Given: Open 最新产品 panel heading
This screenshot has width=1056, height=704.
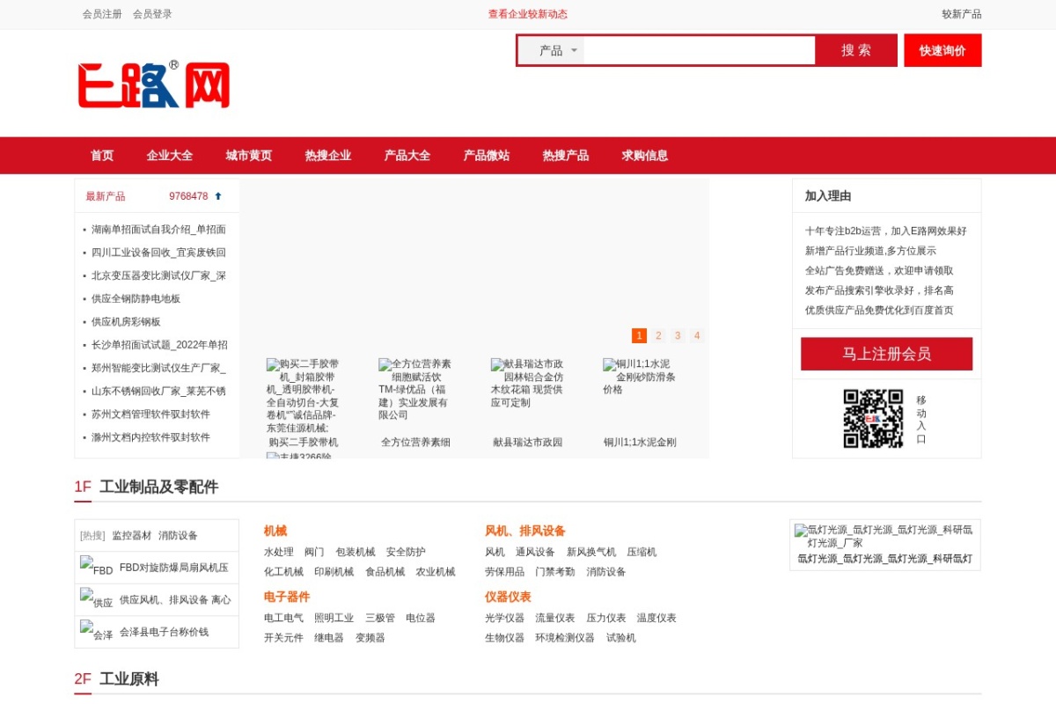Looking at the screenshot, I should click(106, 196).
